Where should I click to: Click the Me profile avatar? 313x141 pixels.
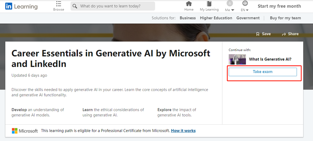[230, 3]
